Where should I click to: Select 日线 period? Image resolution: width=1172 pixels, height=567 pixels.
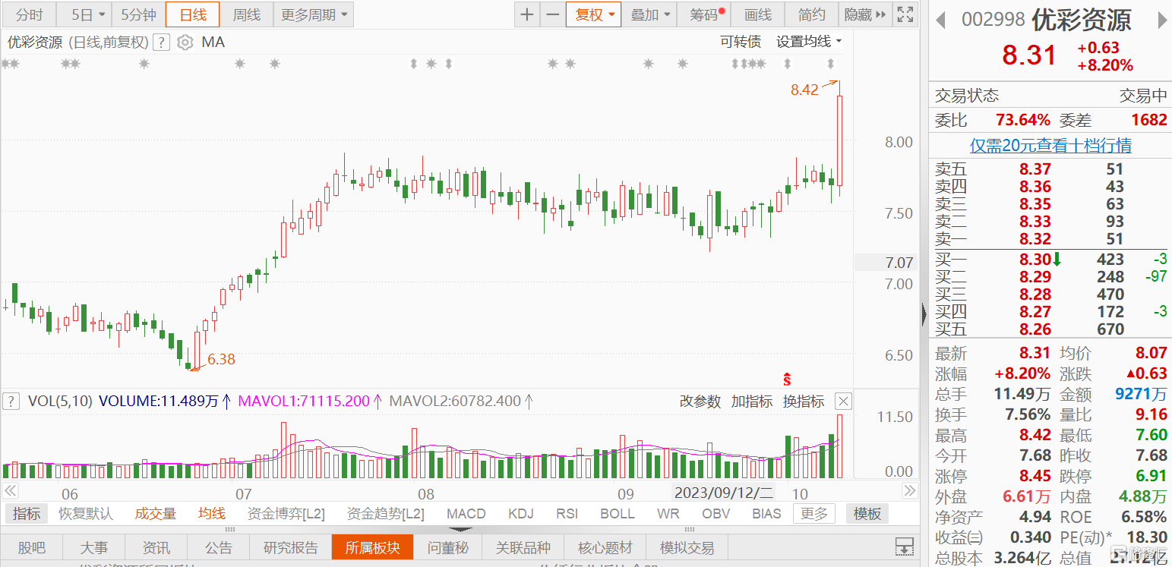pyautogui.click(x=192, y=14)
